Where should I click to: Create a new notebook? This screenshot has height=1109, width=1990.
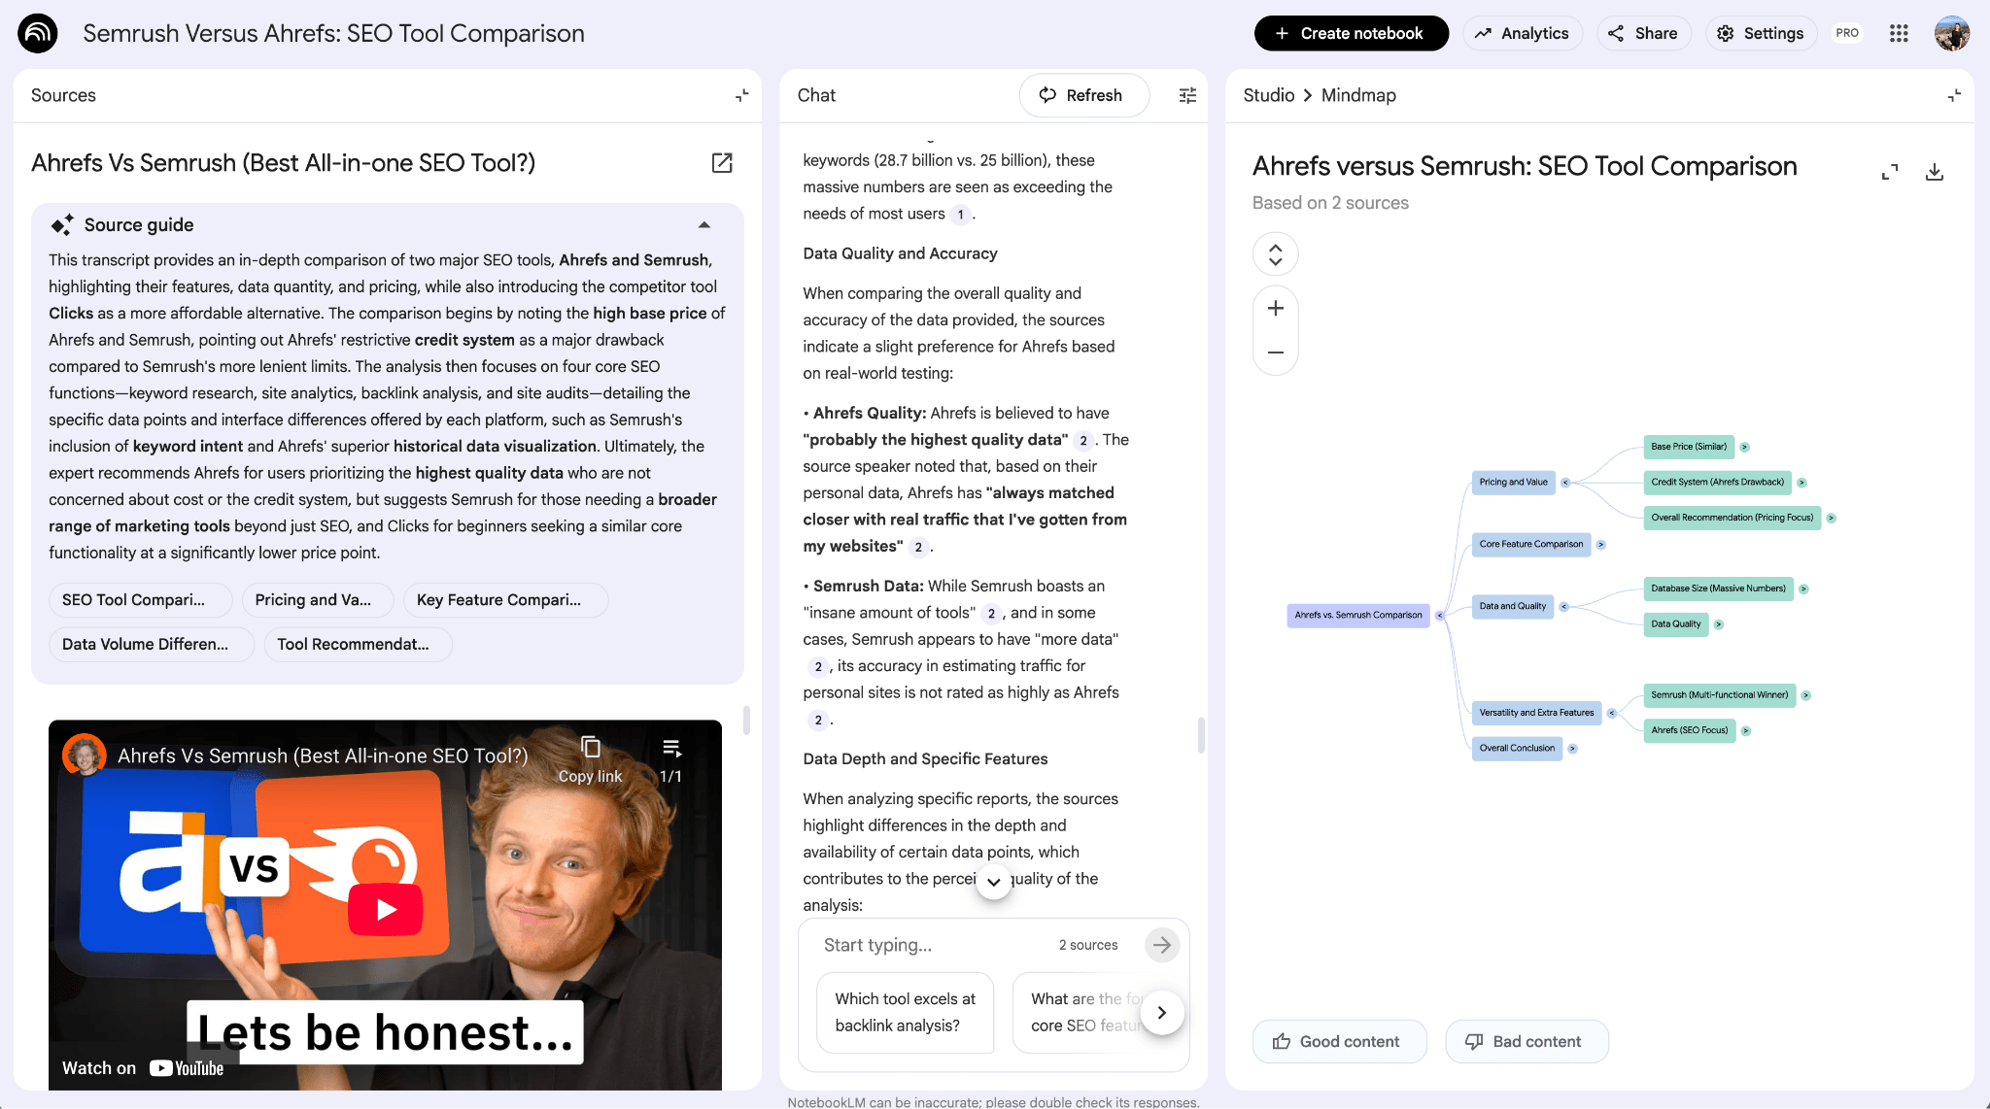point(1350,32)
